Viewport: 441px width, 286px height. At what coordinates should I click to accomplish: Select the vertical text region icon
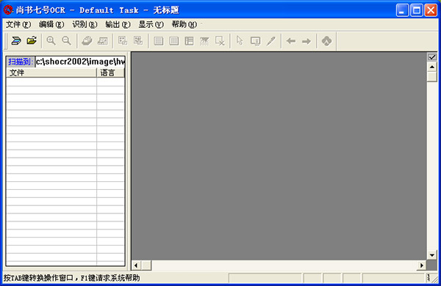[174, 41]
